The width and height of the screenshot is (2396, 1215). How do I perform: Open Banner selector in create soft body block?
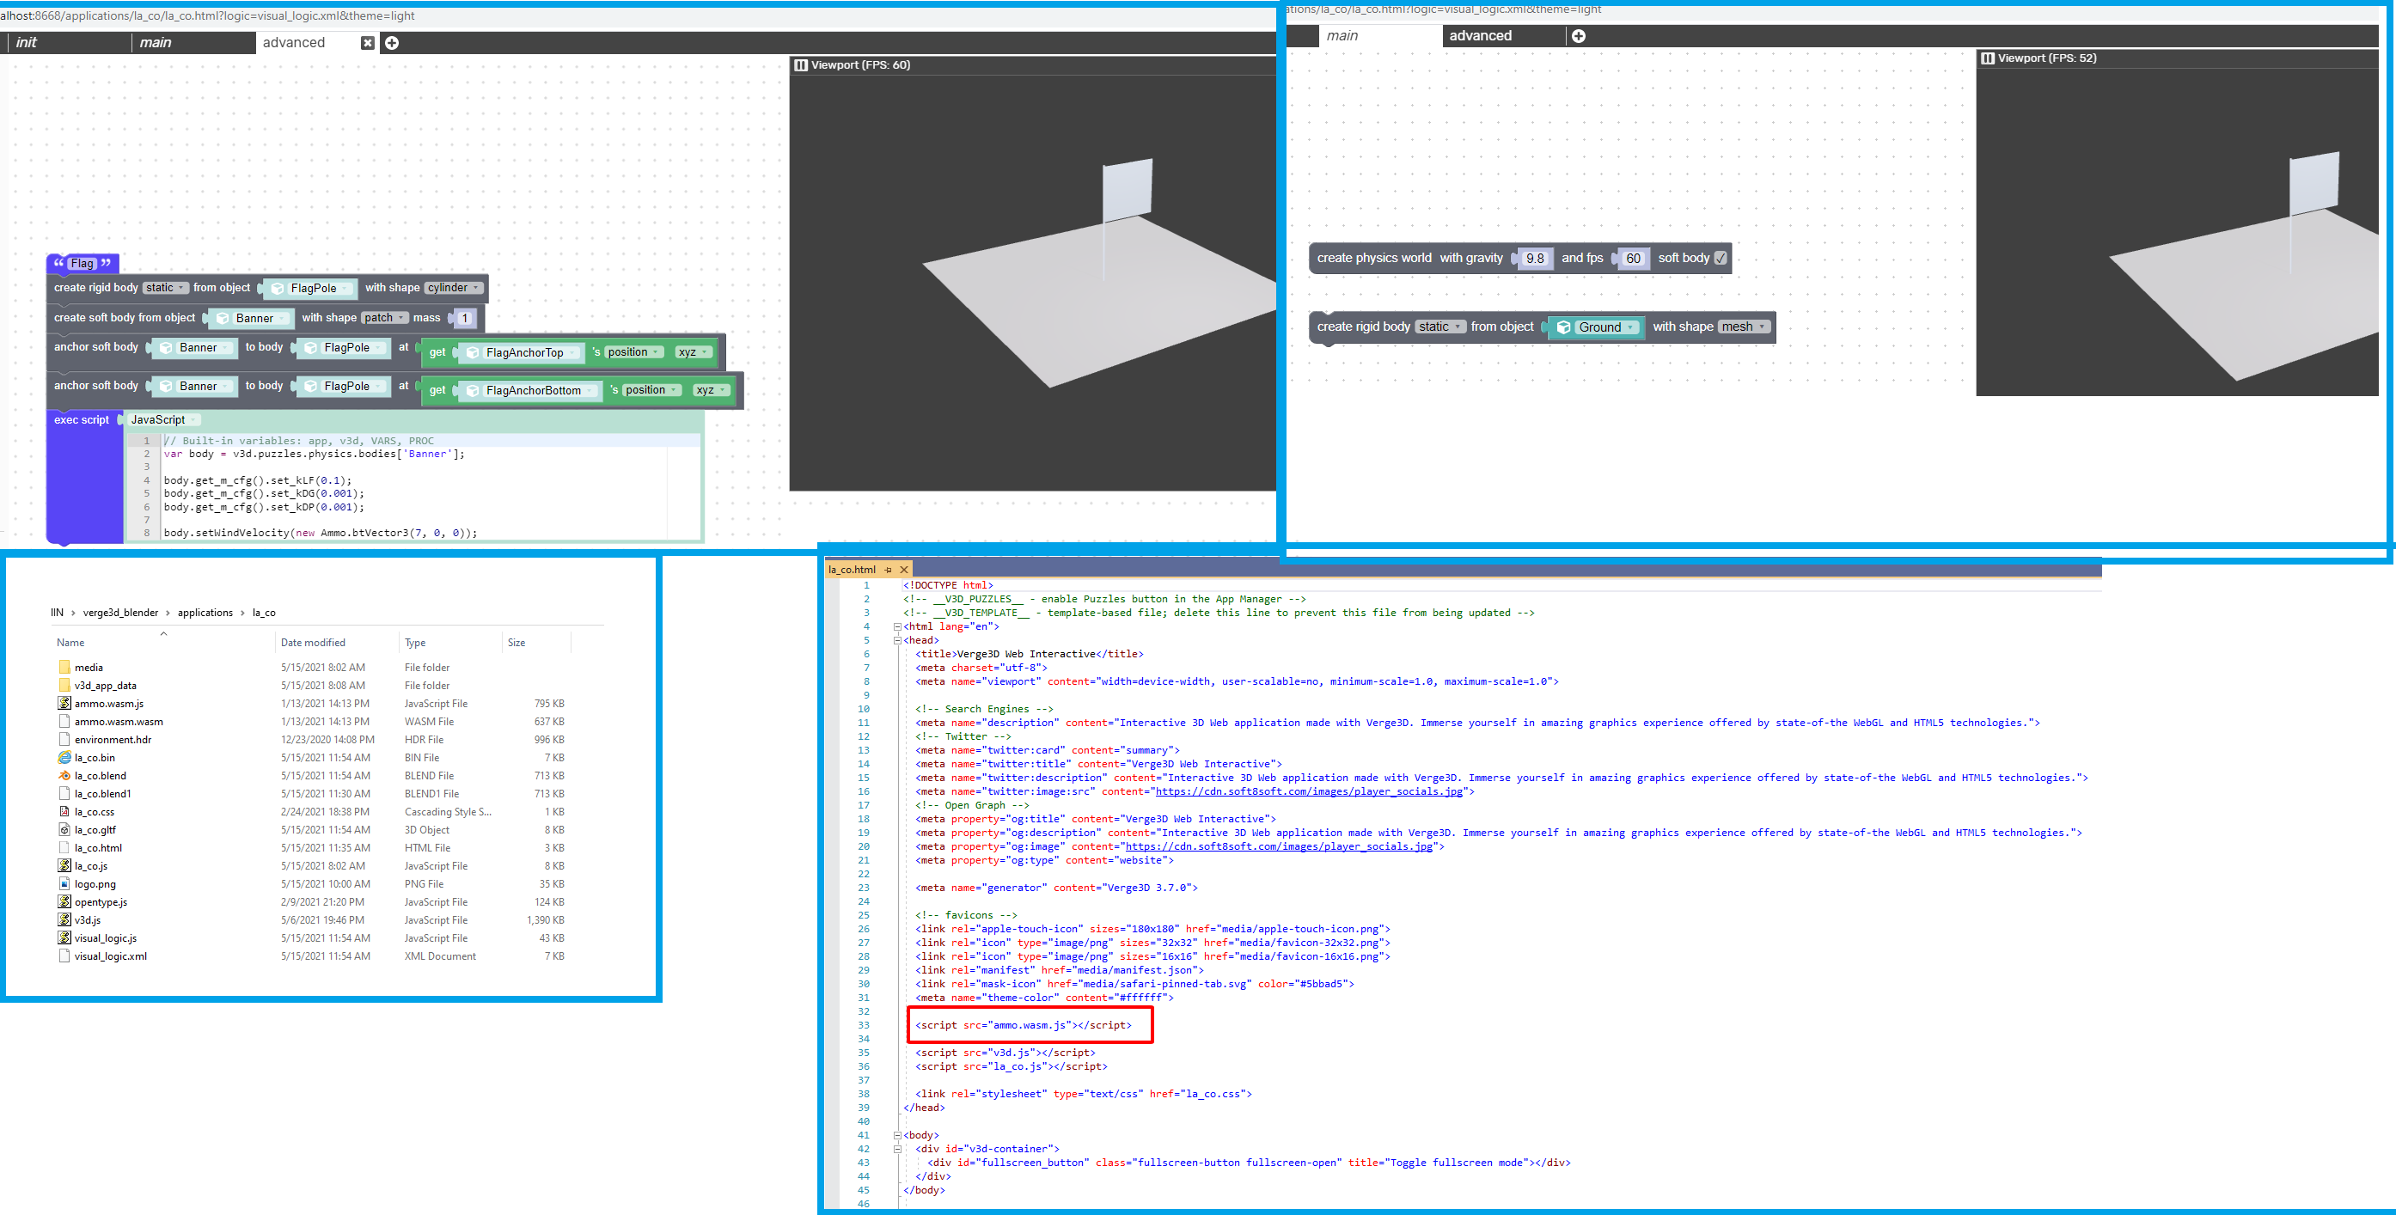[x=251, y=318]
